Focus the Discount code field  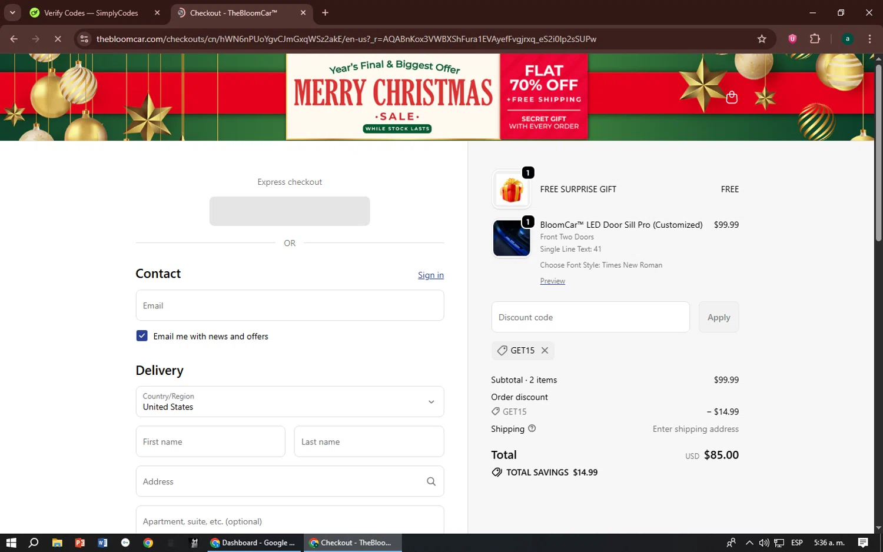pos(590,317)
